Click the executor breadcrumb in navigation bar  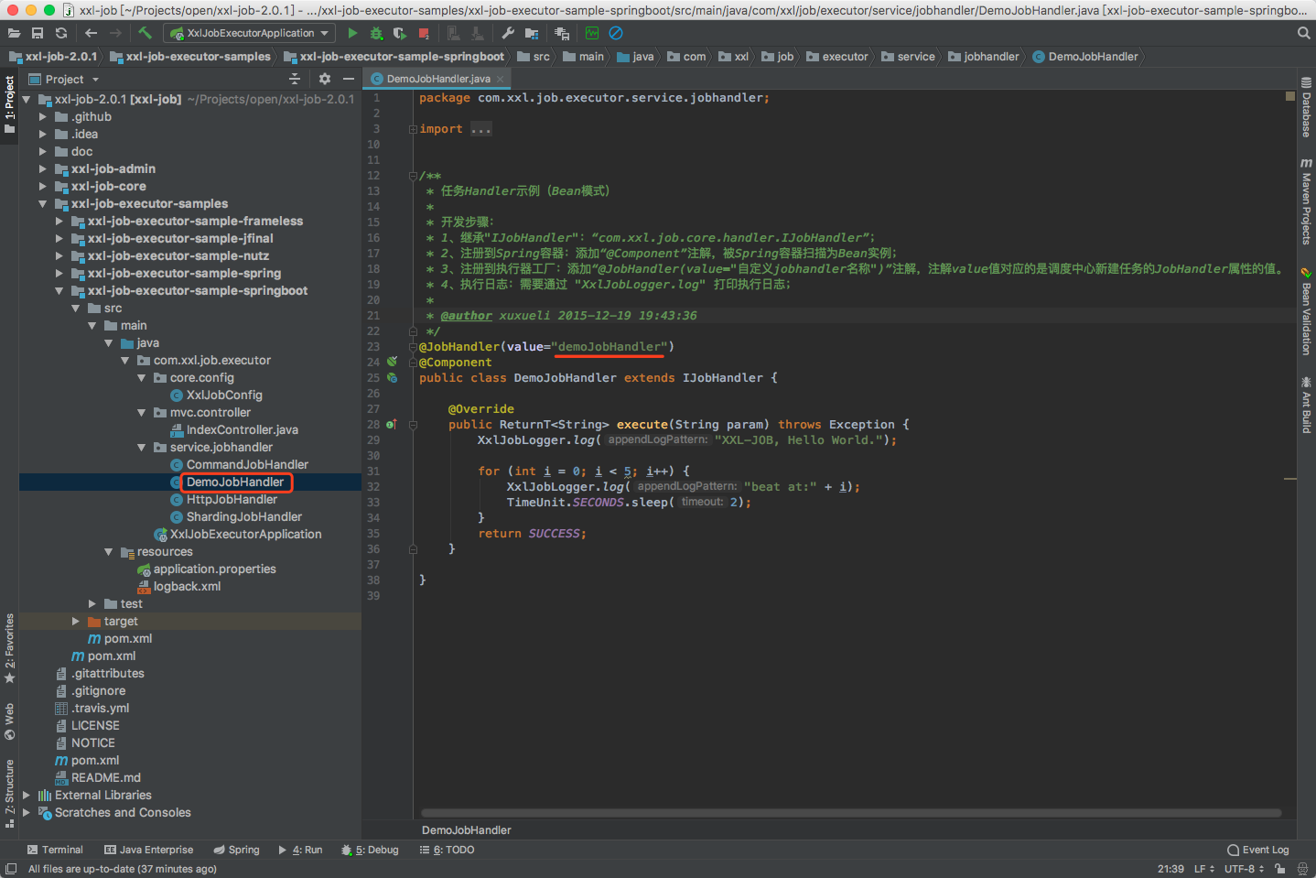pyautogui.click(x=836, y=56)
